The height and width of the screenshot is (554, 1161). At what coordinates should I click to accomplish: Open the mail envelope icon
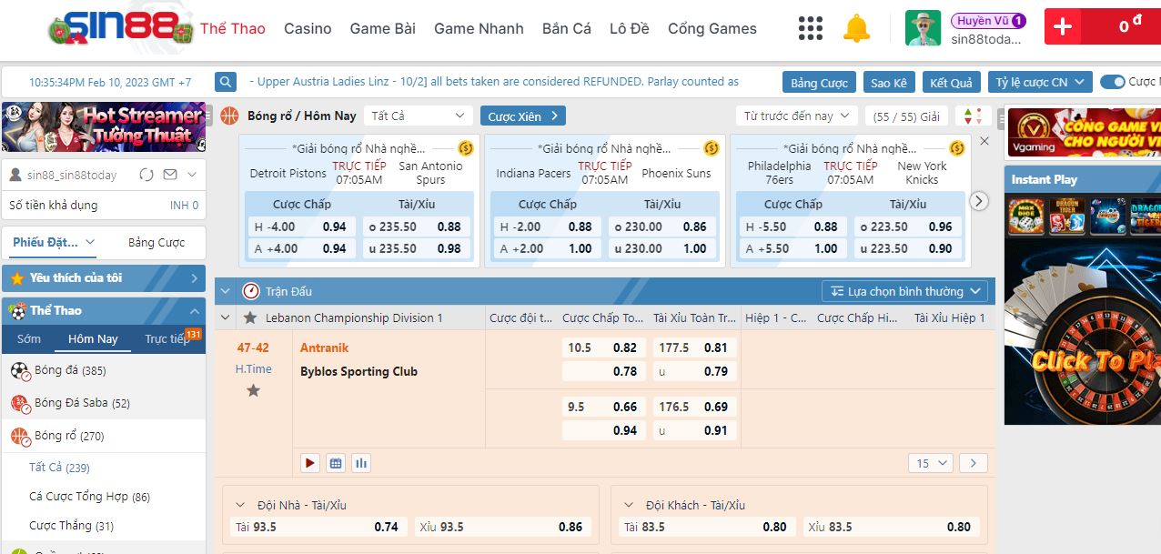click(x=169, y=175)
